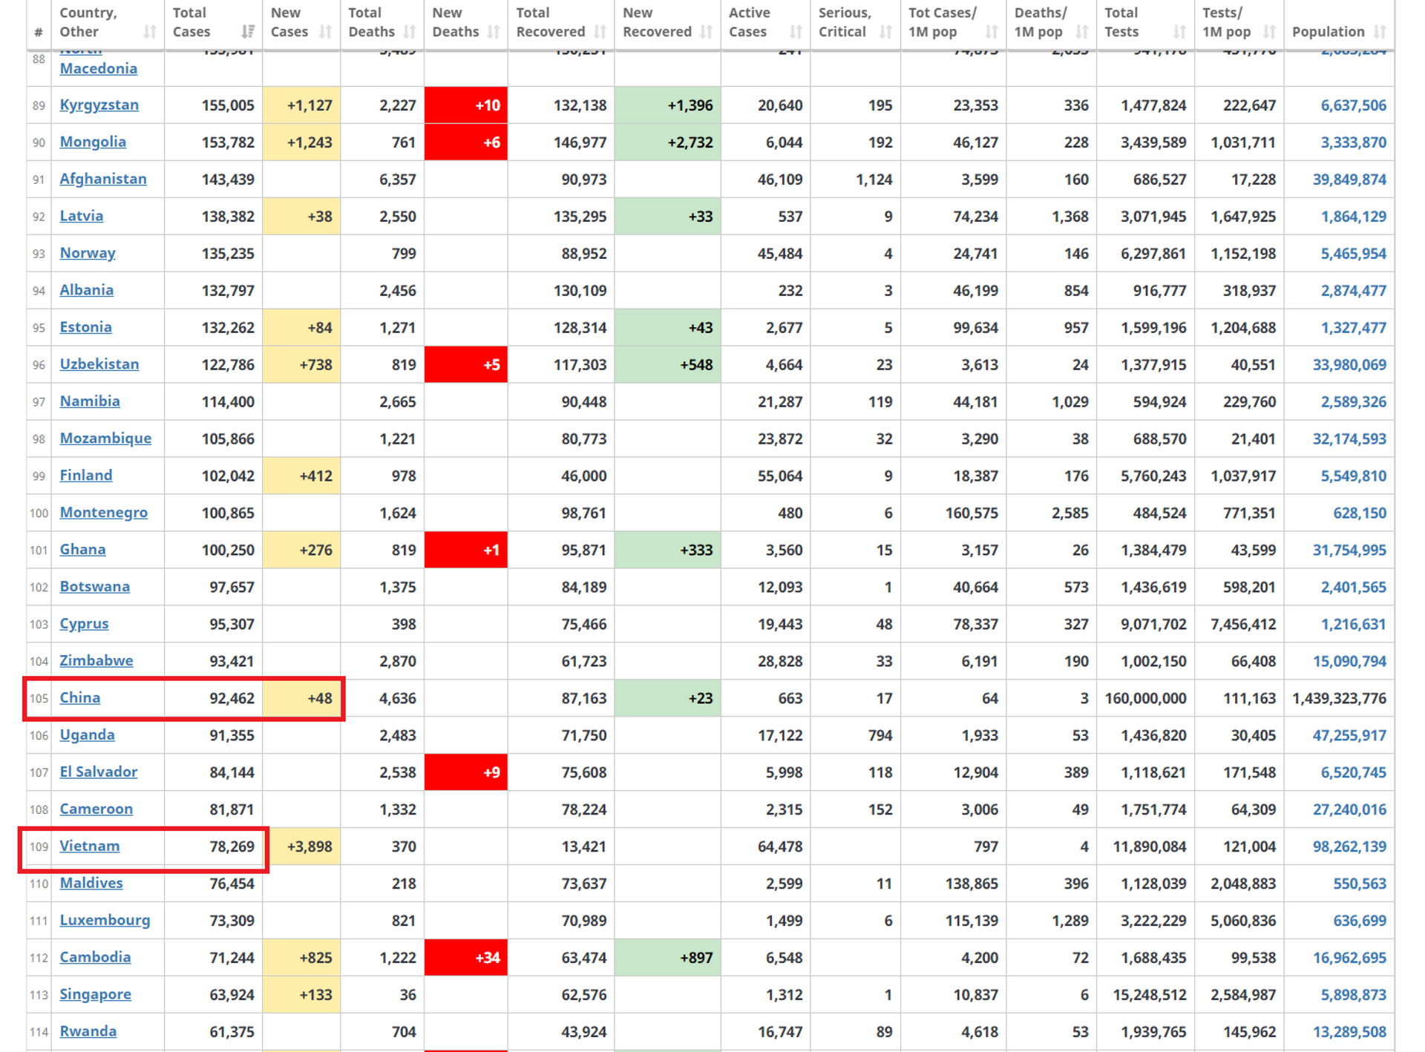Open the Vietnam country link
This screenshot has width=1425, height=1052.
click(x=90, y=846)
